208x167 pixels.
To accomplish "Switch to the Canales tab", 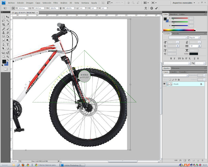I will click(174, 72).
